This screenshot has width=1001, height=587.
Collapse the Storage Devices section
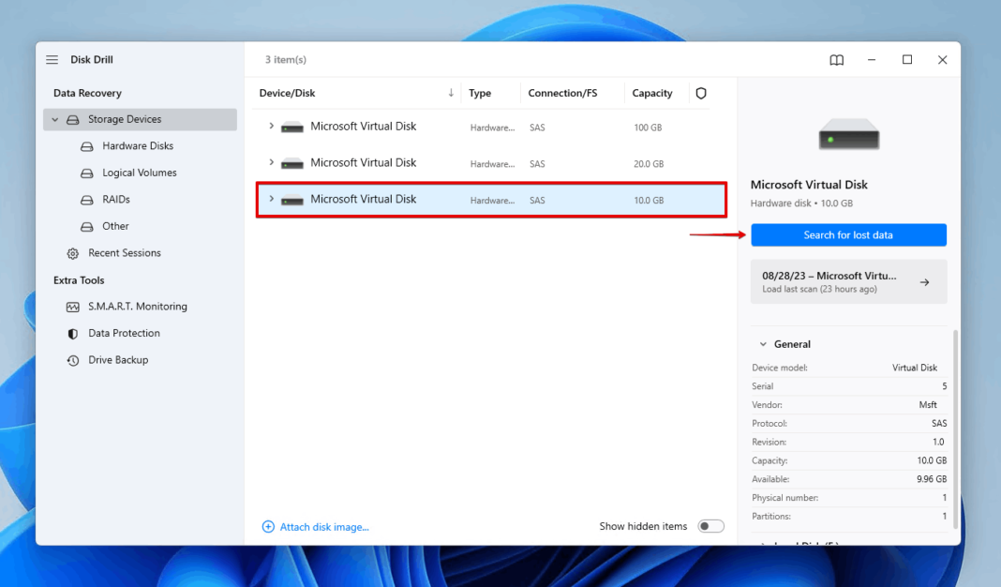coord(54,119)
